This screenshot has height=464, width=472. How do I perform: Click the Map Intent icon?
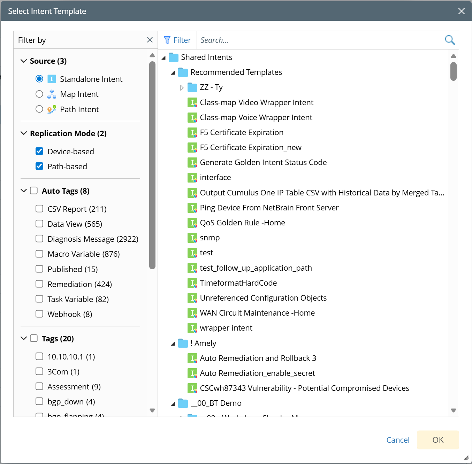(52, 94)
